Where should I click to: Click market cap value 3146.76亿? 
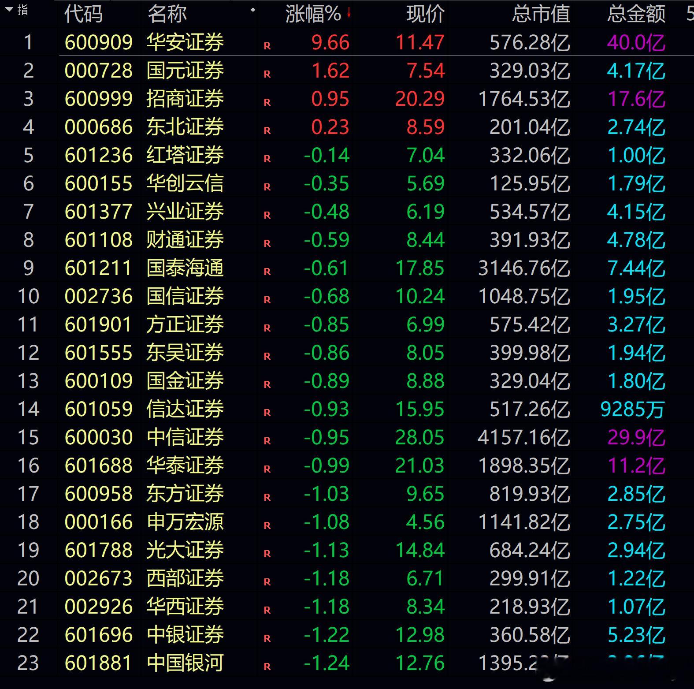pyautogui.click(x=524, y=268)
